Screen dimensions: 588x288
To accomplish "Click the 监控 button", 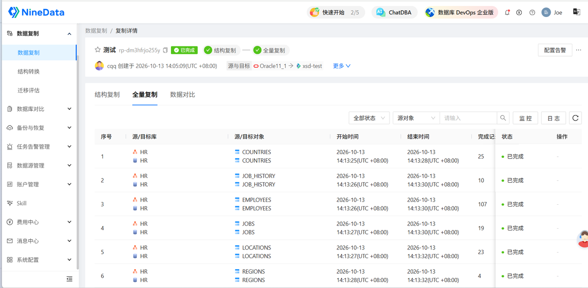I will [x=526, y=118].
